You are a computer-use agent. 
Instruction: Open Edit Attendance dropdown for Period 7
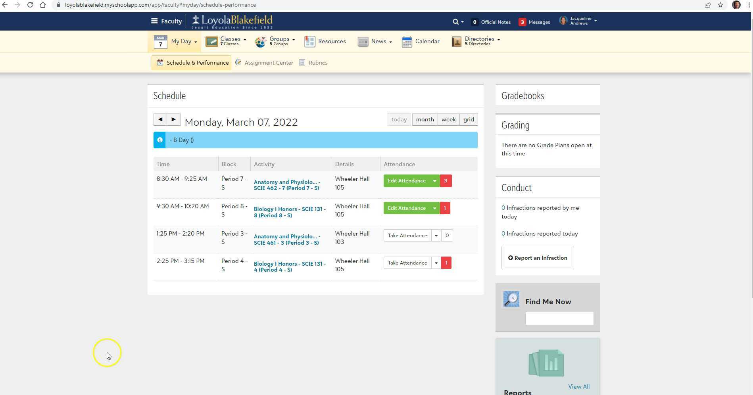click(x=435, y=180)
